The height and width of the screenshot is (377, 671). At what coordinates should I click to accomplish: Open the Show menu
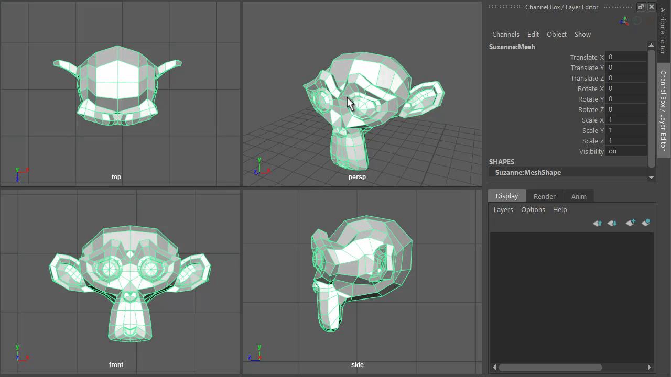582,34
